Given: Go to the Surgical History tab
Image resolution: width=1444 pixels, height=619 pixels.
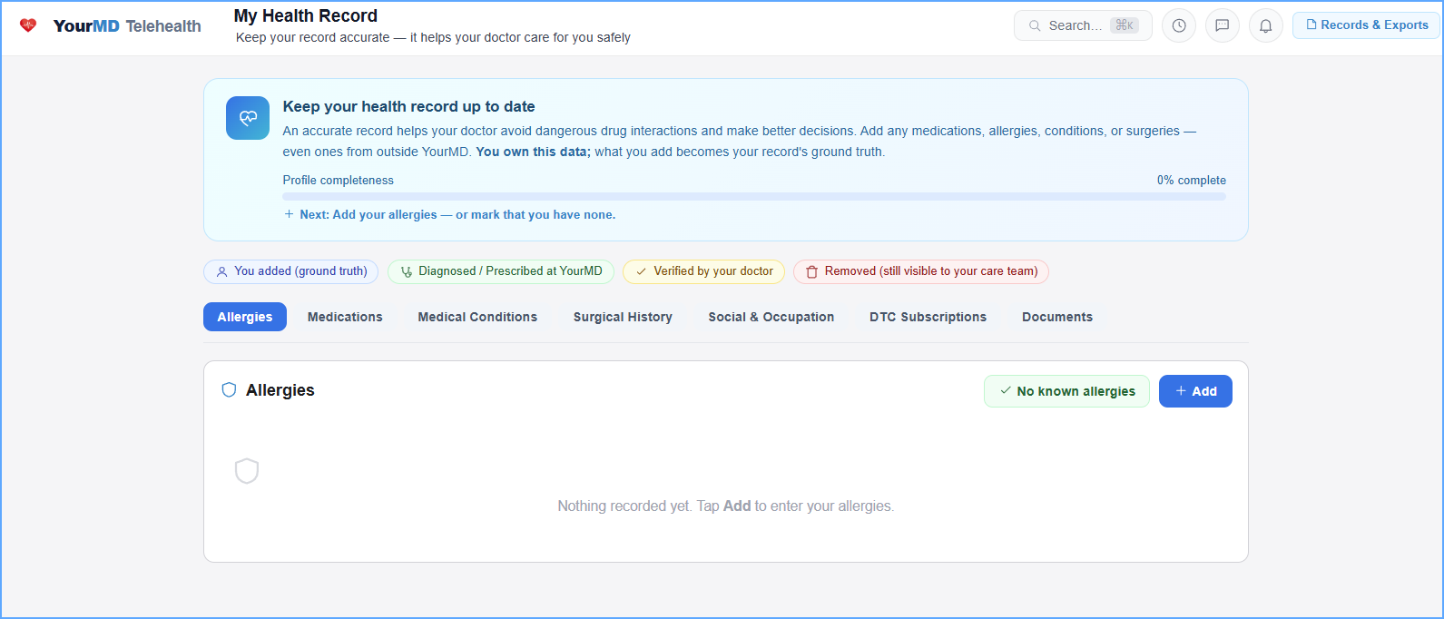Looking at the screenshot, I should click(623, 317).
